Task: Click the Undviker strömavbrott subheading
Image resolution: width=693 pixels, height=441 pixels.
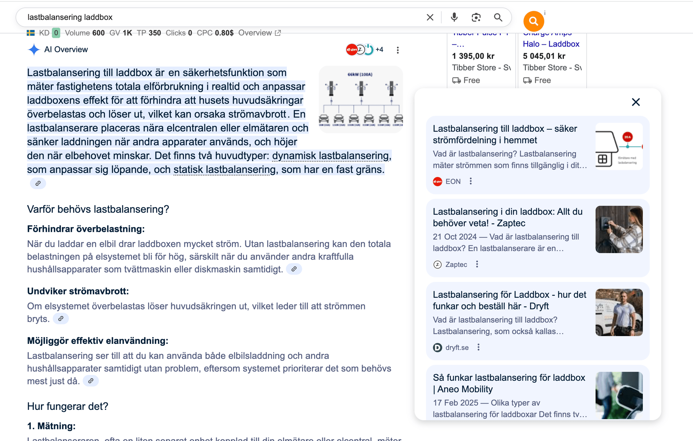Action: coord(78,291)
